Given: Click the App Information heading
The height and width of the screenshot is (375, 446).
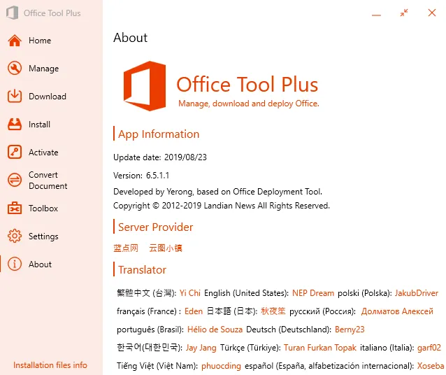Looking at the screenshot, I should [159, 134].
